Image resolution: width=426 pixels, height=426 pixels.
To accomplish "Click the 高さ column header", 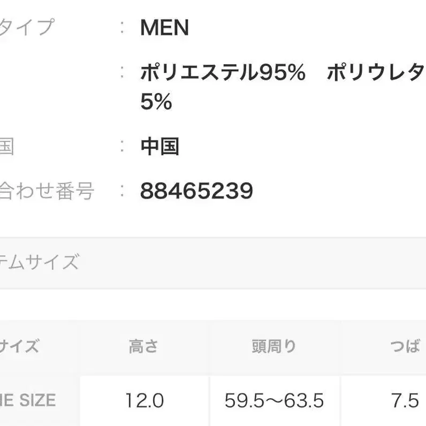I will (144, 346).
